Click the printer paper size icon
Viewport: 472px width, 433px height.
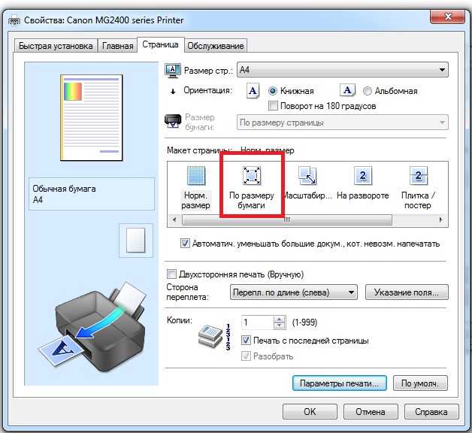tap(173, 121)
